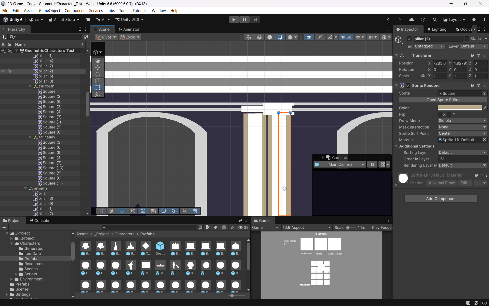Toggle hidden objects visibility showing 58
489x306 pixels.
(x=346, y=37)
